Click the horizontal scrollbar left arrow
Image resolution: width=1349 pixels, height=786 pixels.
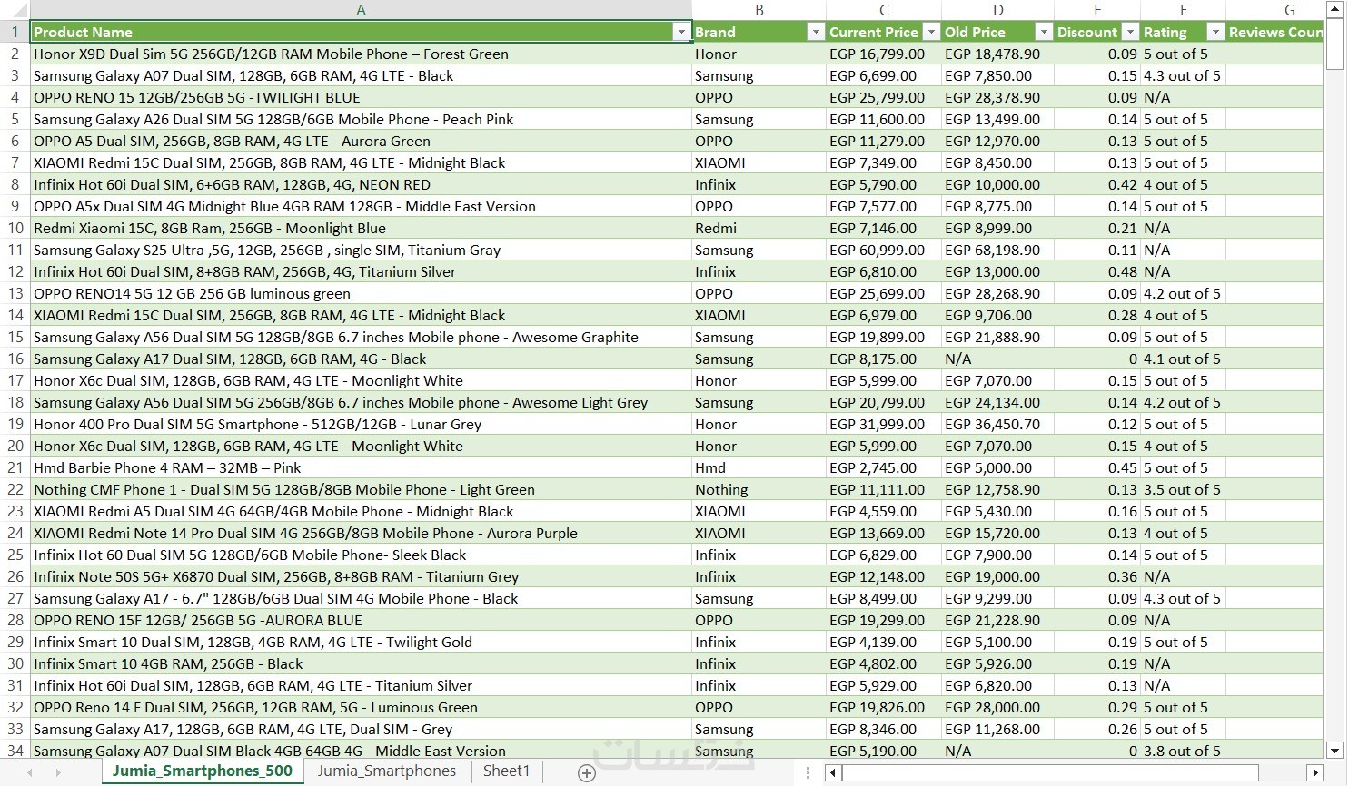(833, 773)
